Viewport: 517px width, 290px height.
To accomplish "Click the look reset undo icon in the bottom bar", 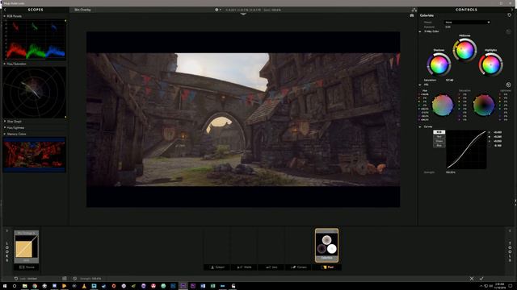I will coord(15,279).
